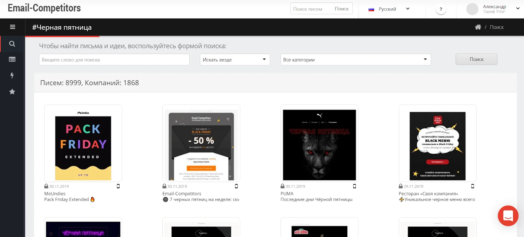Open the neon Чёрная пятница thumbnail
This screenshot has height=237, width=524.
[83, 228]
